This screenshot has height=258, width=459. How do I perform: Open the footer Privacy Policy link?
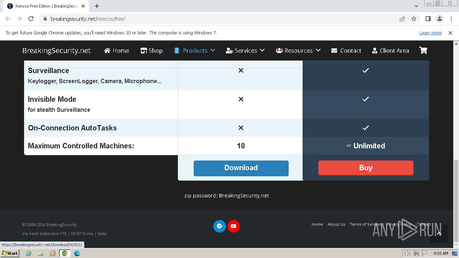399,224
